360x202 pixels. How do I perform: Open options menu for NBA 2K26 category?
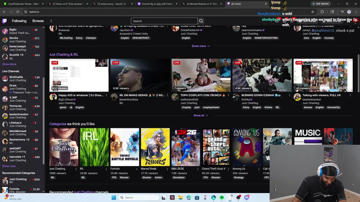(197, 169)
